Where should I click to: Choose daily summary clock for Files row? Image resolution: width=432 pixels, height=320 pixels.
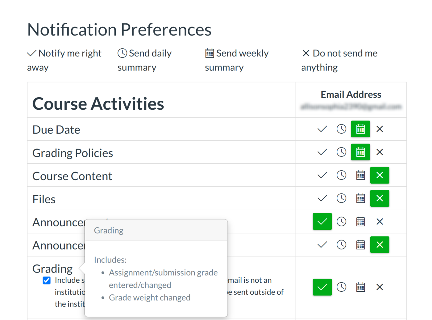coord(341,198)
